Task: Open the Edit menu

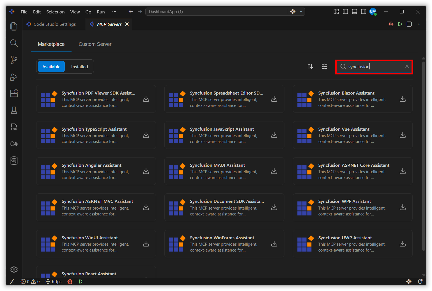Action: pos(37,12)
